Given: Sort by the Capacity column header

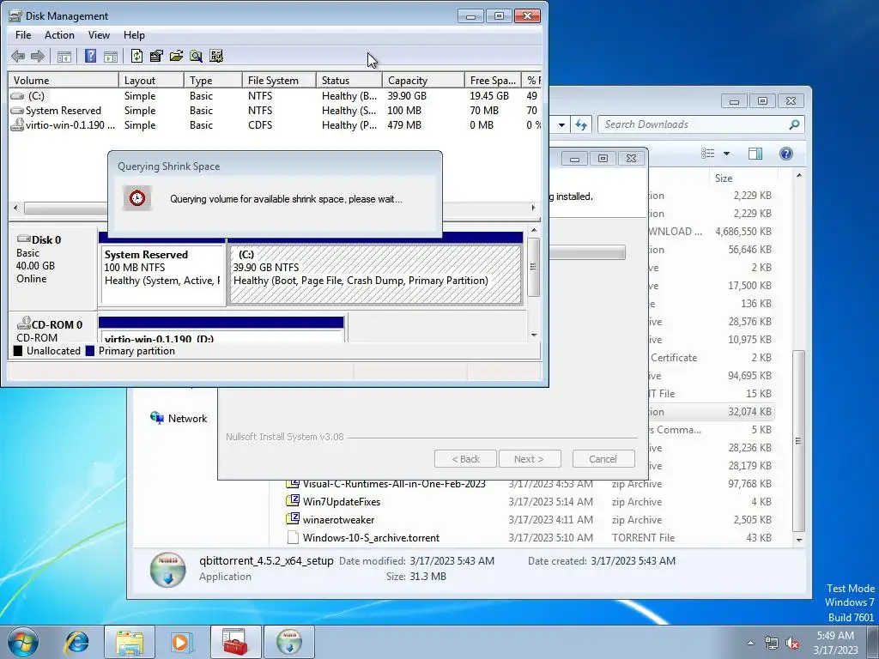Looking at the screenshot, I should [423, 80].
